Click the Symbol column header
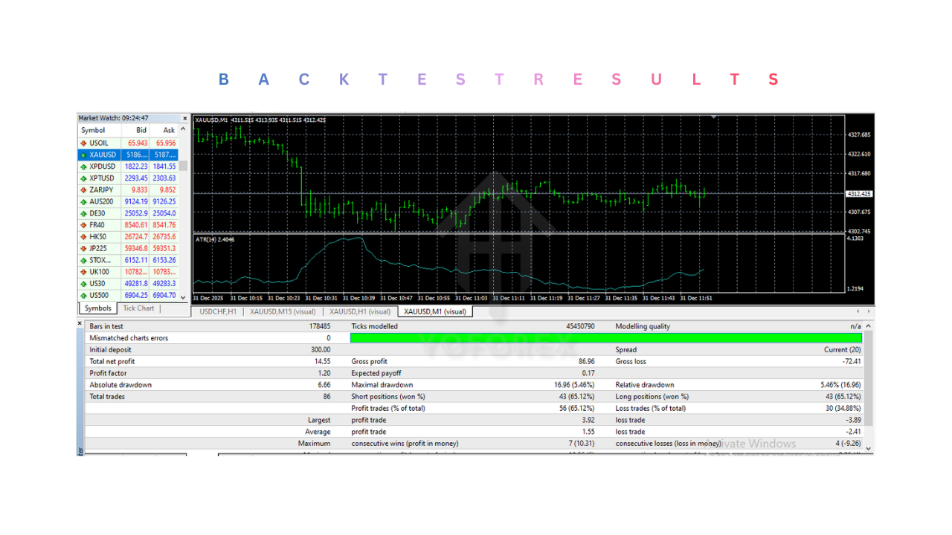The image size is (952, 535). 93,130
